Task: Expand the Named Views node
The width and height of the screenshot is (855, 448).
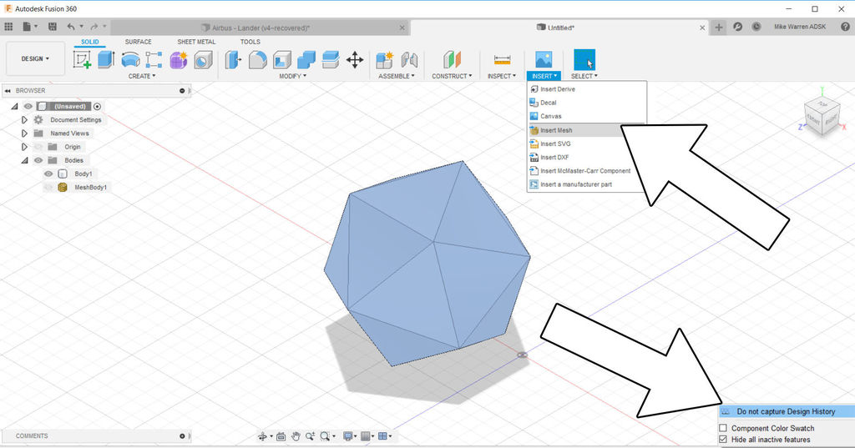Action: [x=24, y=133]
